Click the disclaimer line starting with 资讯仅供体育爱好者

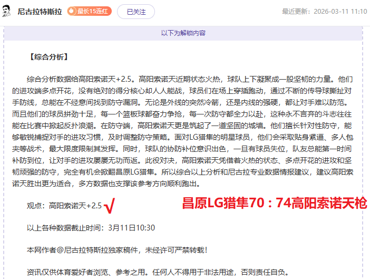[x=157, y=272]
